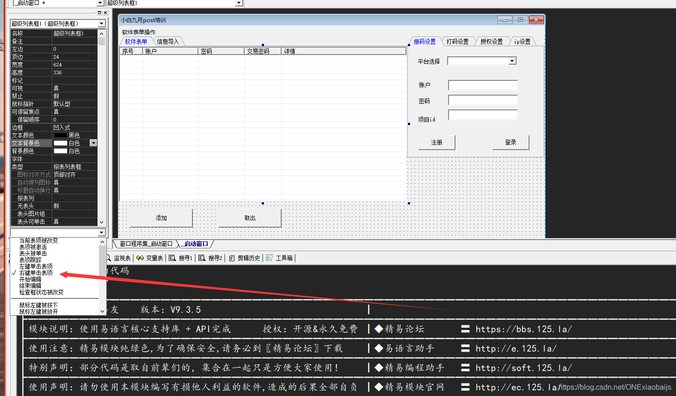Click scroll-down arrow of event list

103,312
